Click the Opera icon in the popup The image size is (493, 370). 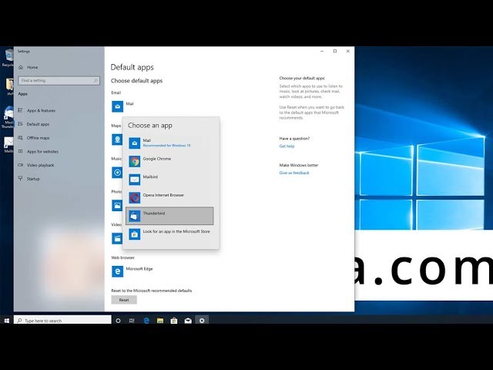click(135, 198)
